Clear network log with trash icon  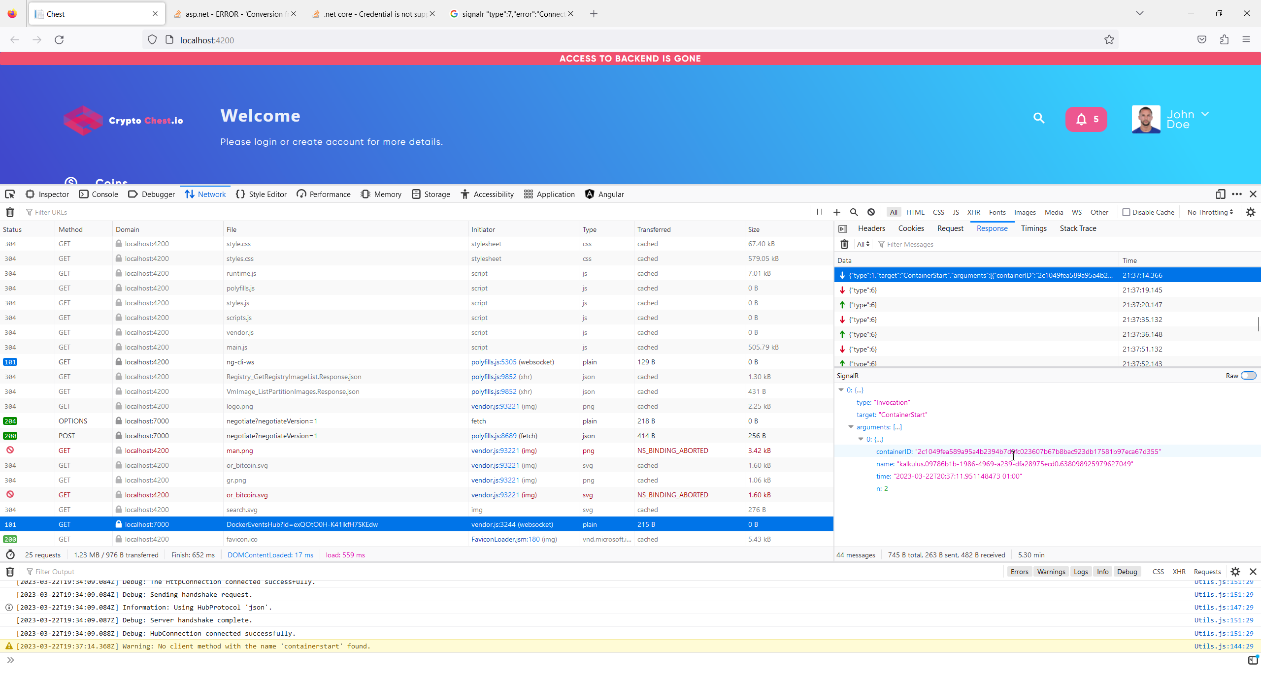(x=10, y=212)
